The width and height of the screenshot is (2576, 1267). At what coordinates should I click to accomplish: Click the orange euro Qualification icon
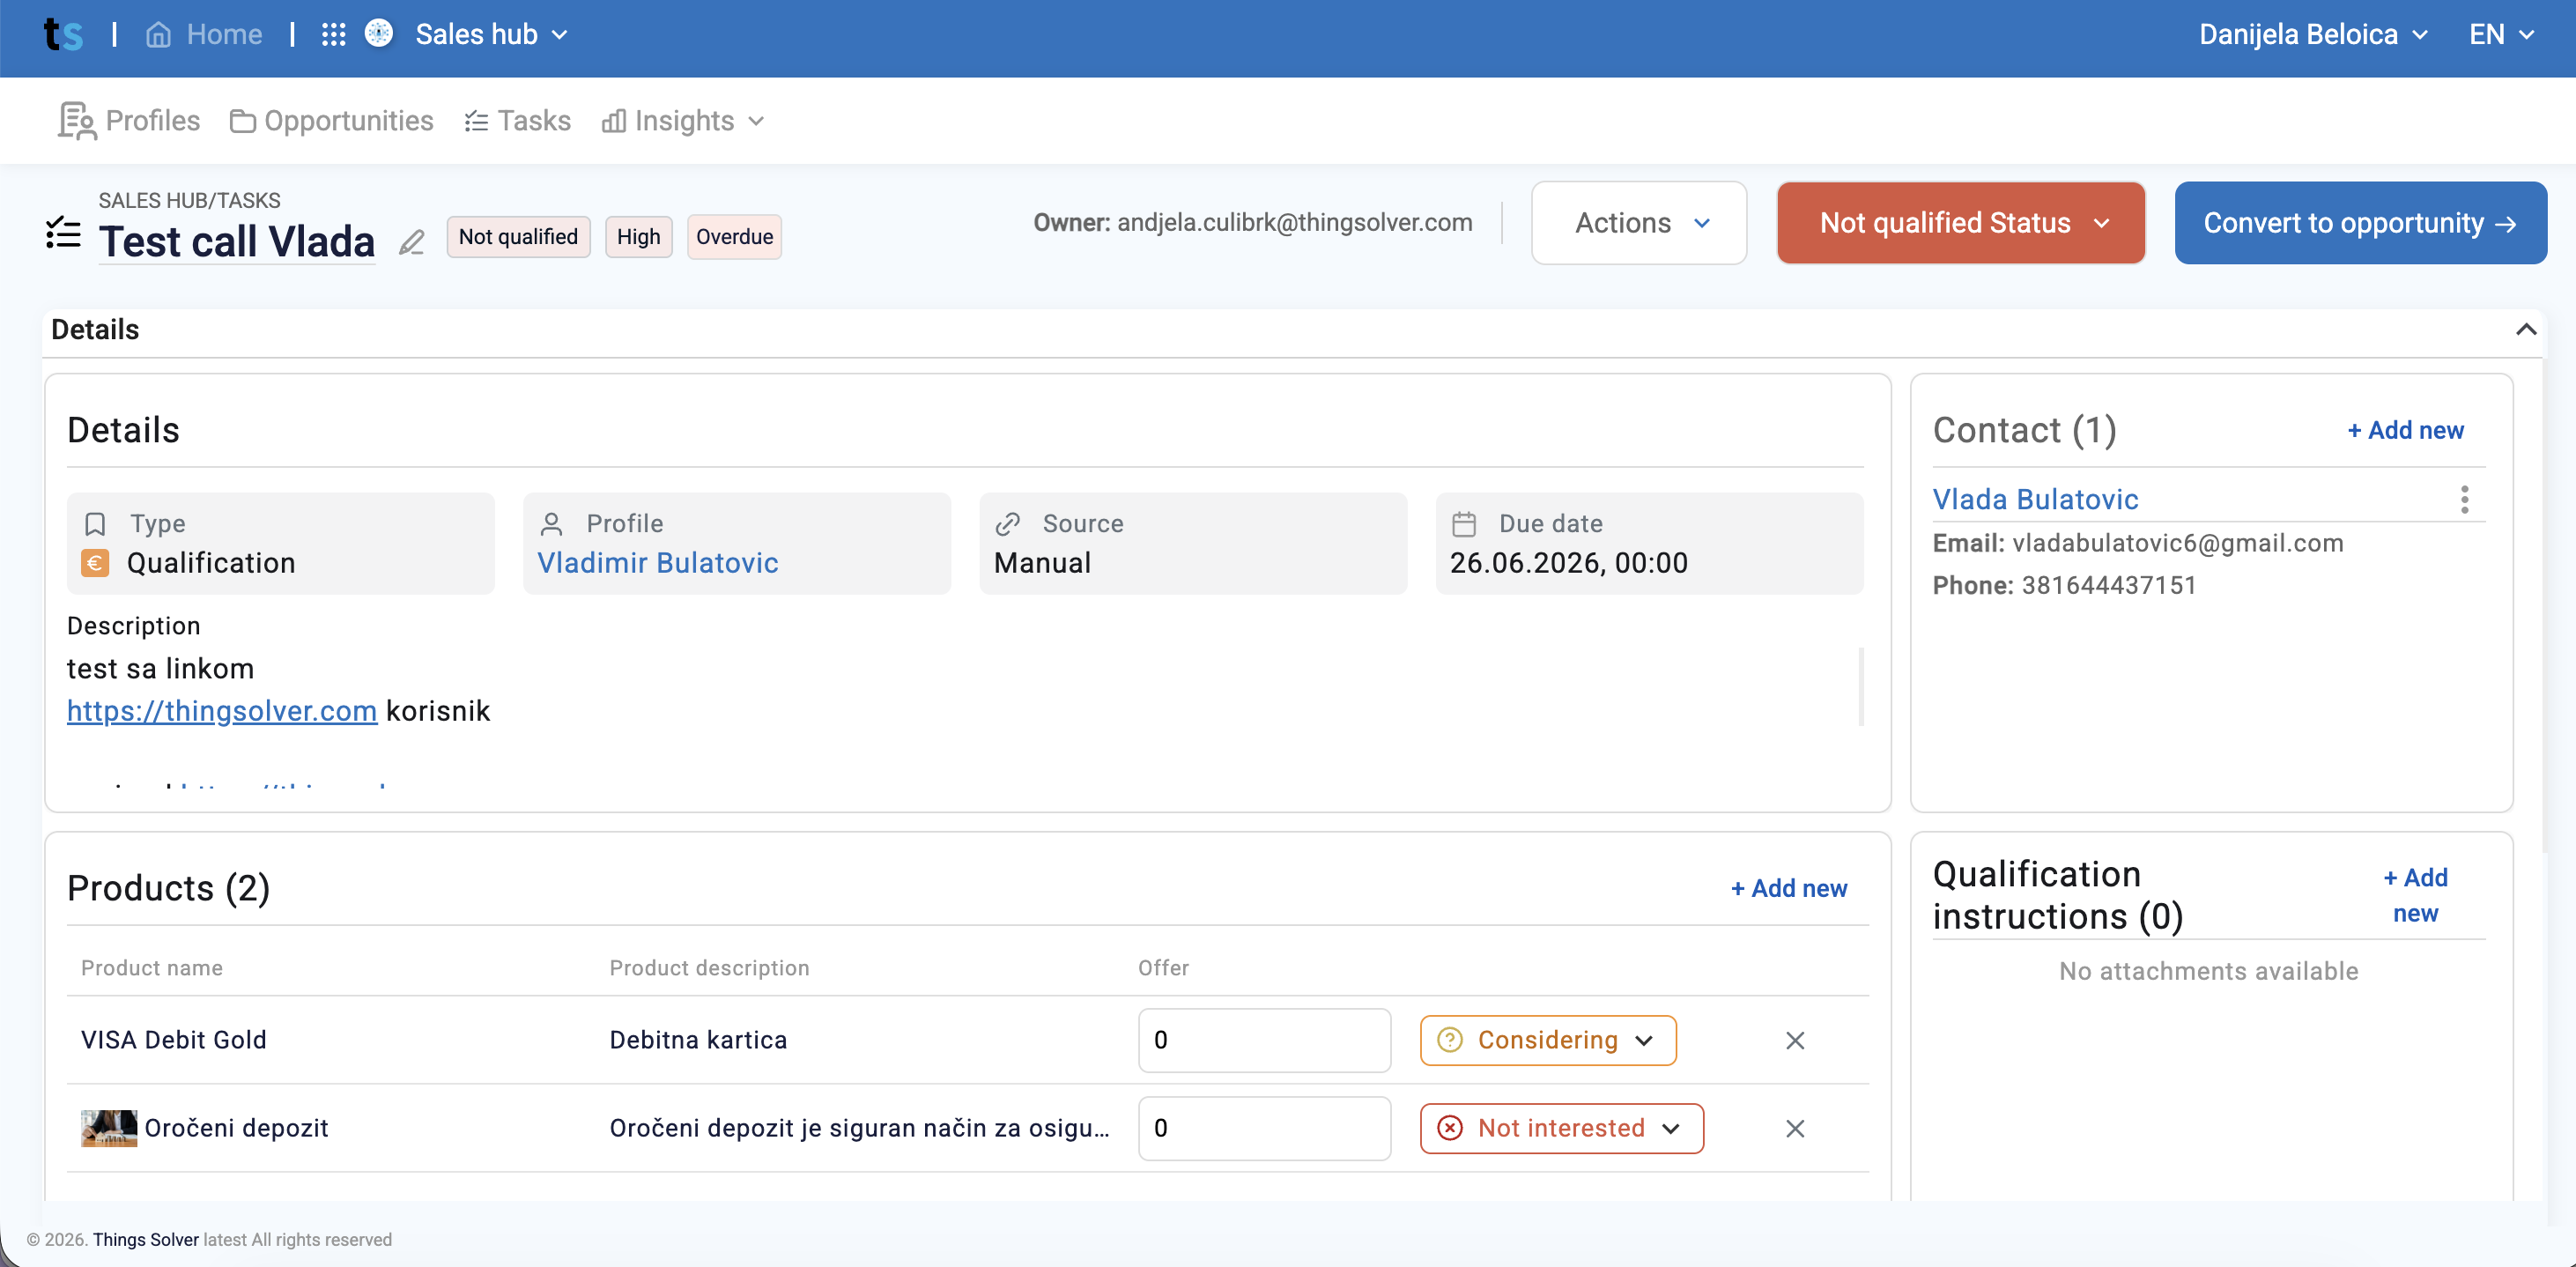pyautogui.click(x=95, y=564)
